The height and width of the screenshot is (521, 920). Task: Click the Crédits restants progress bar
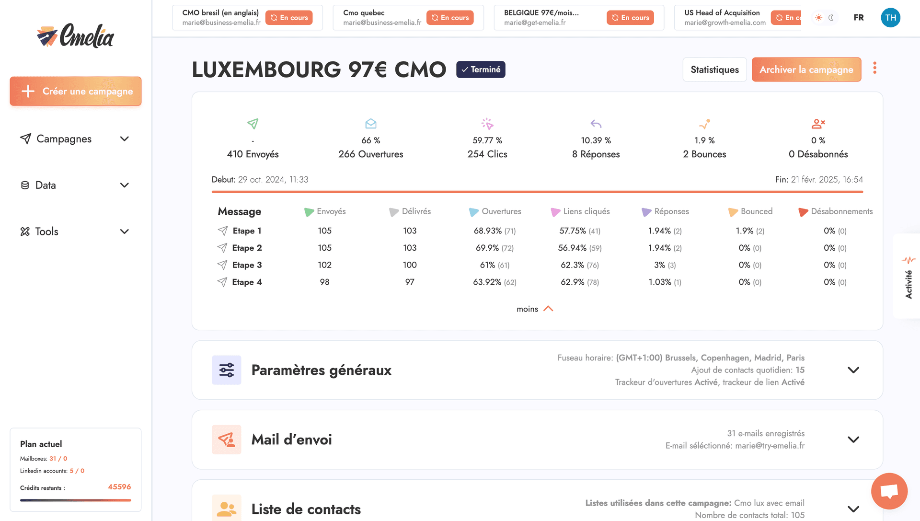[x=76, y=500]
